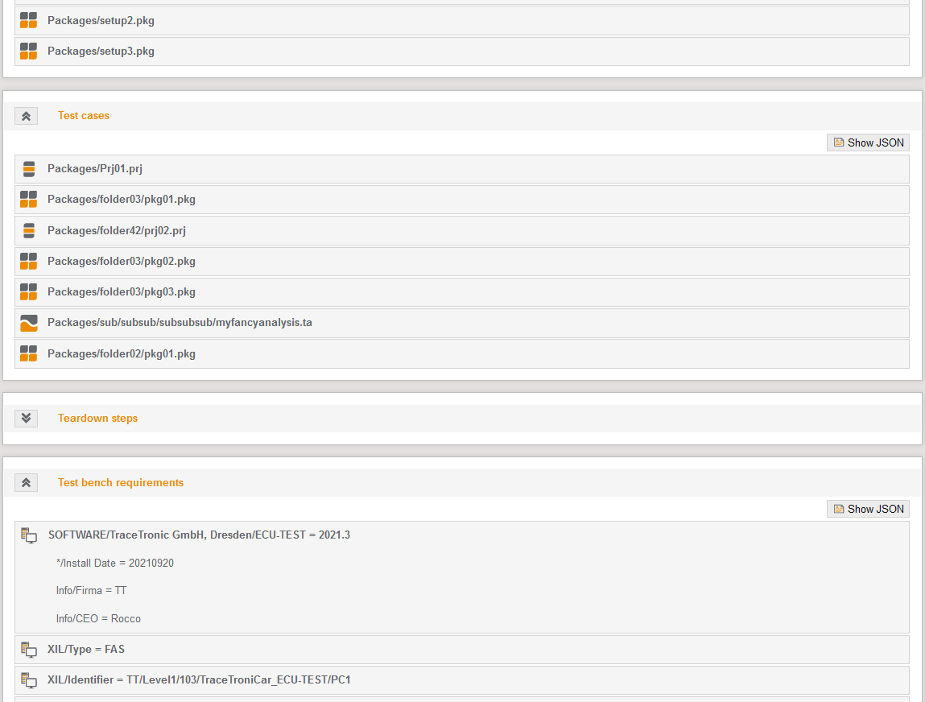Click the package icon beside Packages/setup2.pkg
Viewport: 925px width, 702px height.
28,21
